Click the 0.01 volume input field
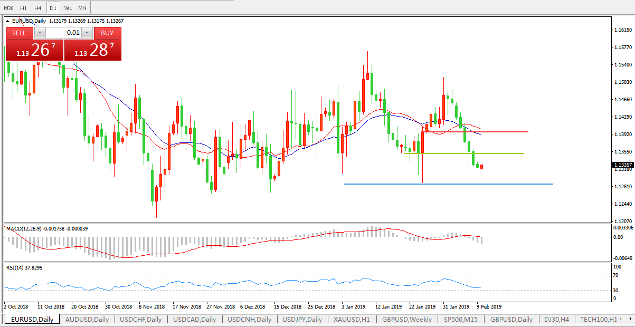Viewport: 635px width, 327px height. (x=63, y=33)
